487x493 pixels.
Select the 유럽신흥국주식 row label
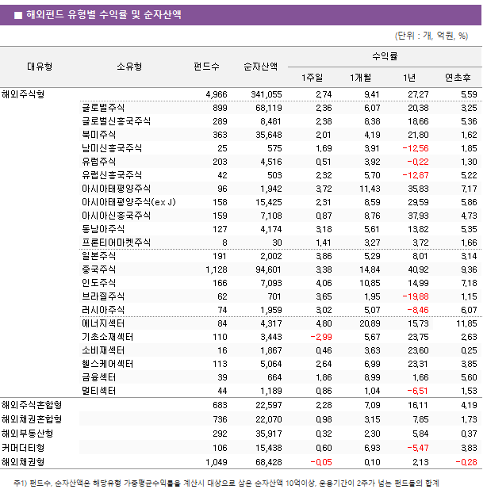pos(112,175)
